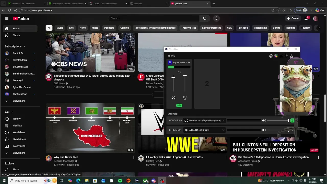Click Elgato Wave:3 microphone icon
This screenshot has width=327, height=184.
click(x=170, y=62)
